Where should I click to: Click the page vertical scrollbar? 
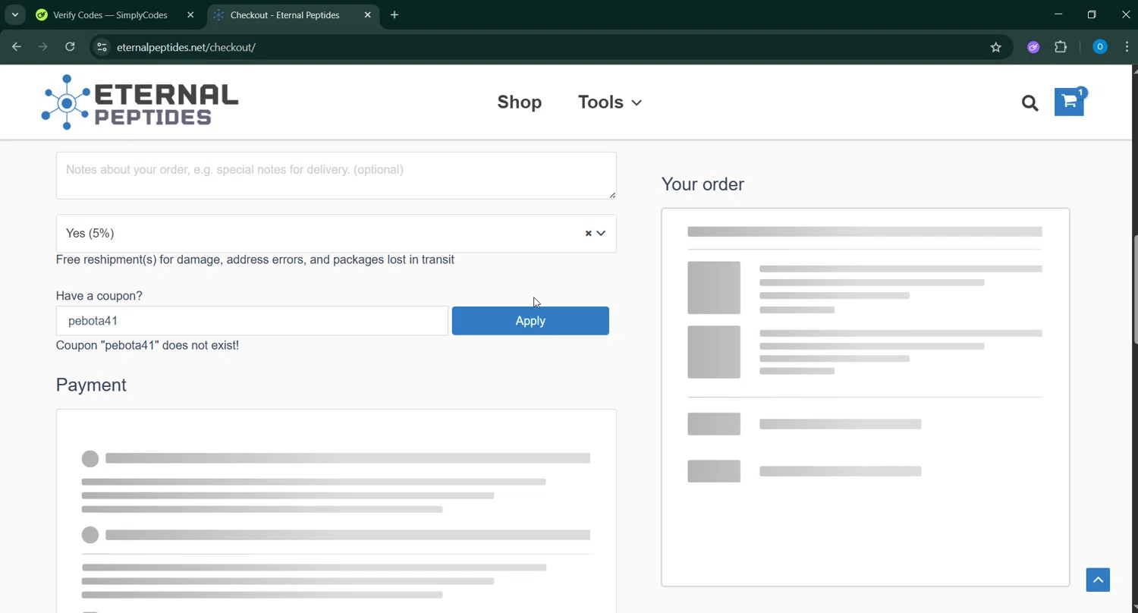[x=1134, y=288]
